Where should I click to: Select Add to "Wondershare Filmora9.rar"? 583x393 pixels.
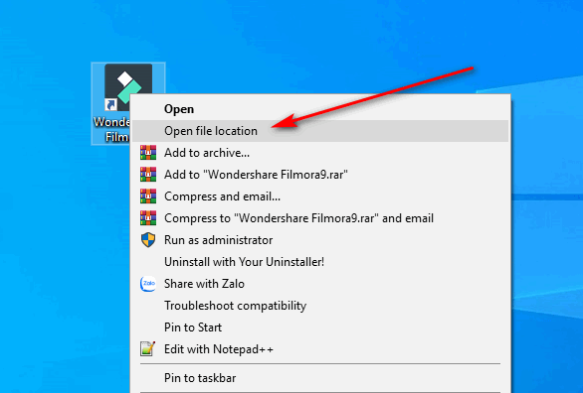pos(320,175)
